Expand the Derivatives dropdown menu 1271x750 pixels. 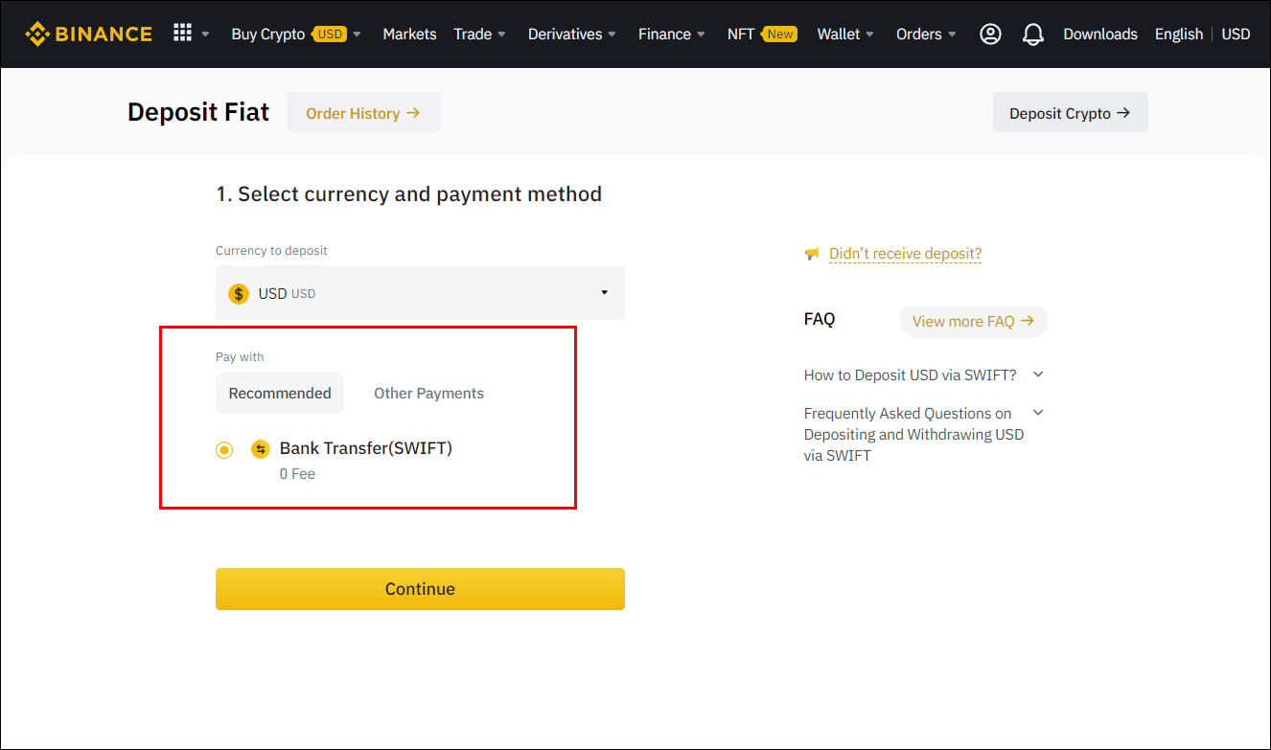[571, 34]
